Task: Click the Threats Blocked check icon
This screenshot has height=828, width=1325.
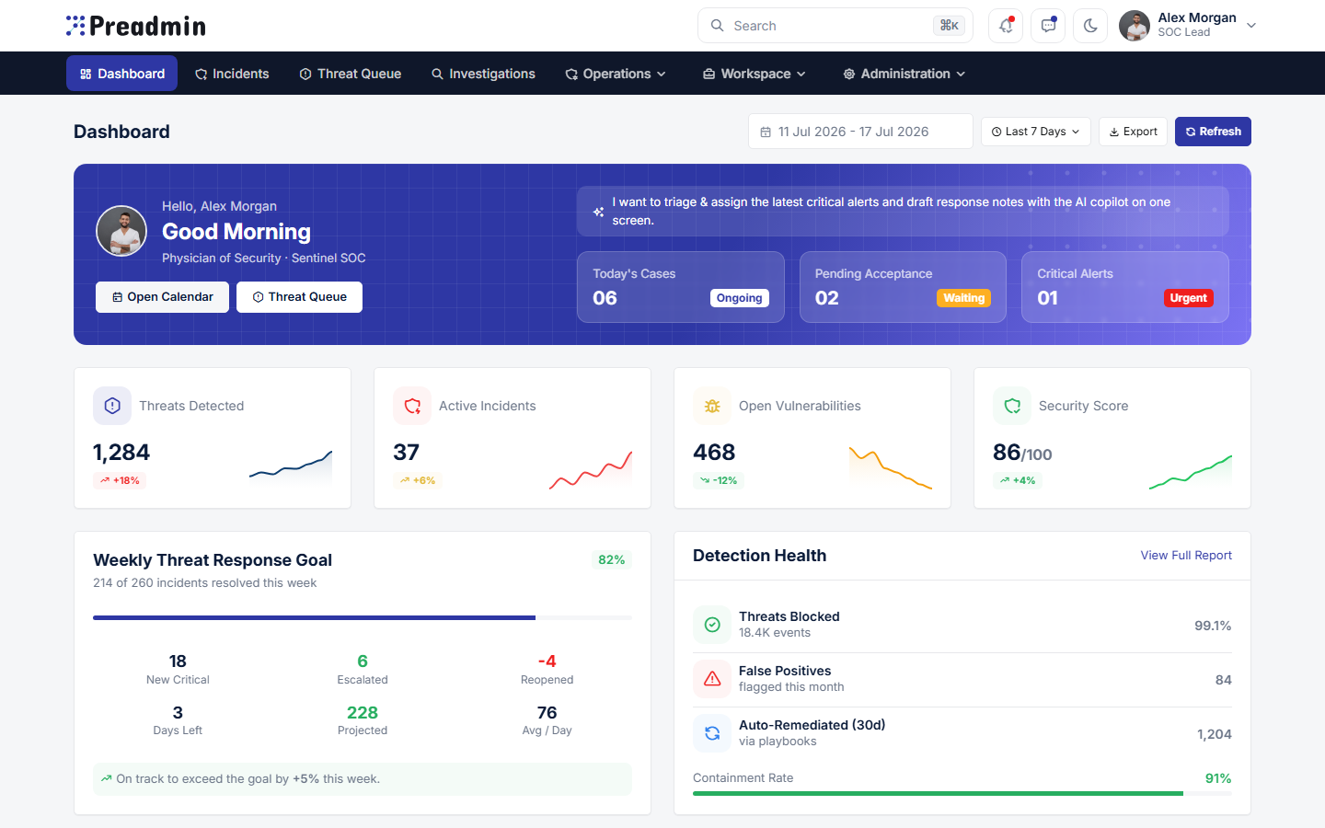Action: click(712, 625)
